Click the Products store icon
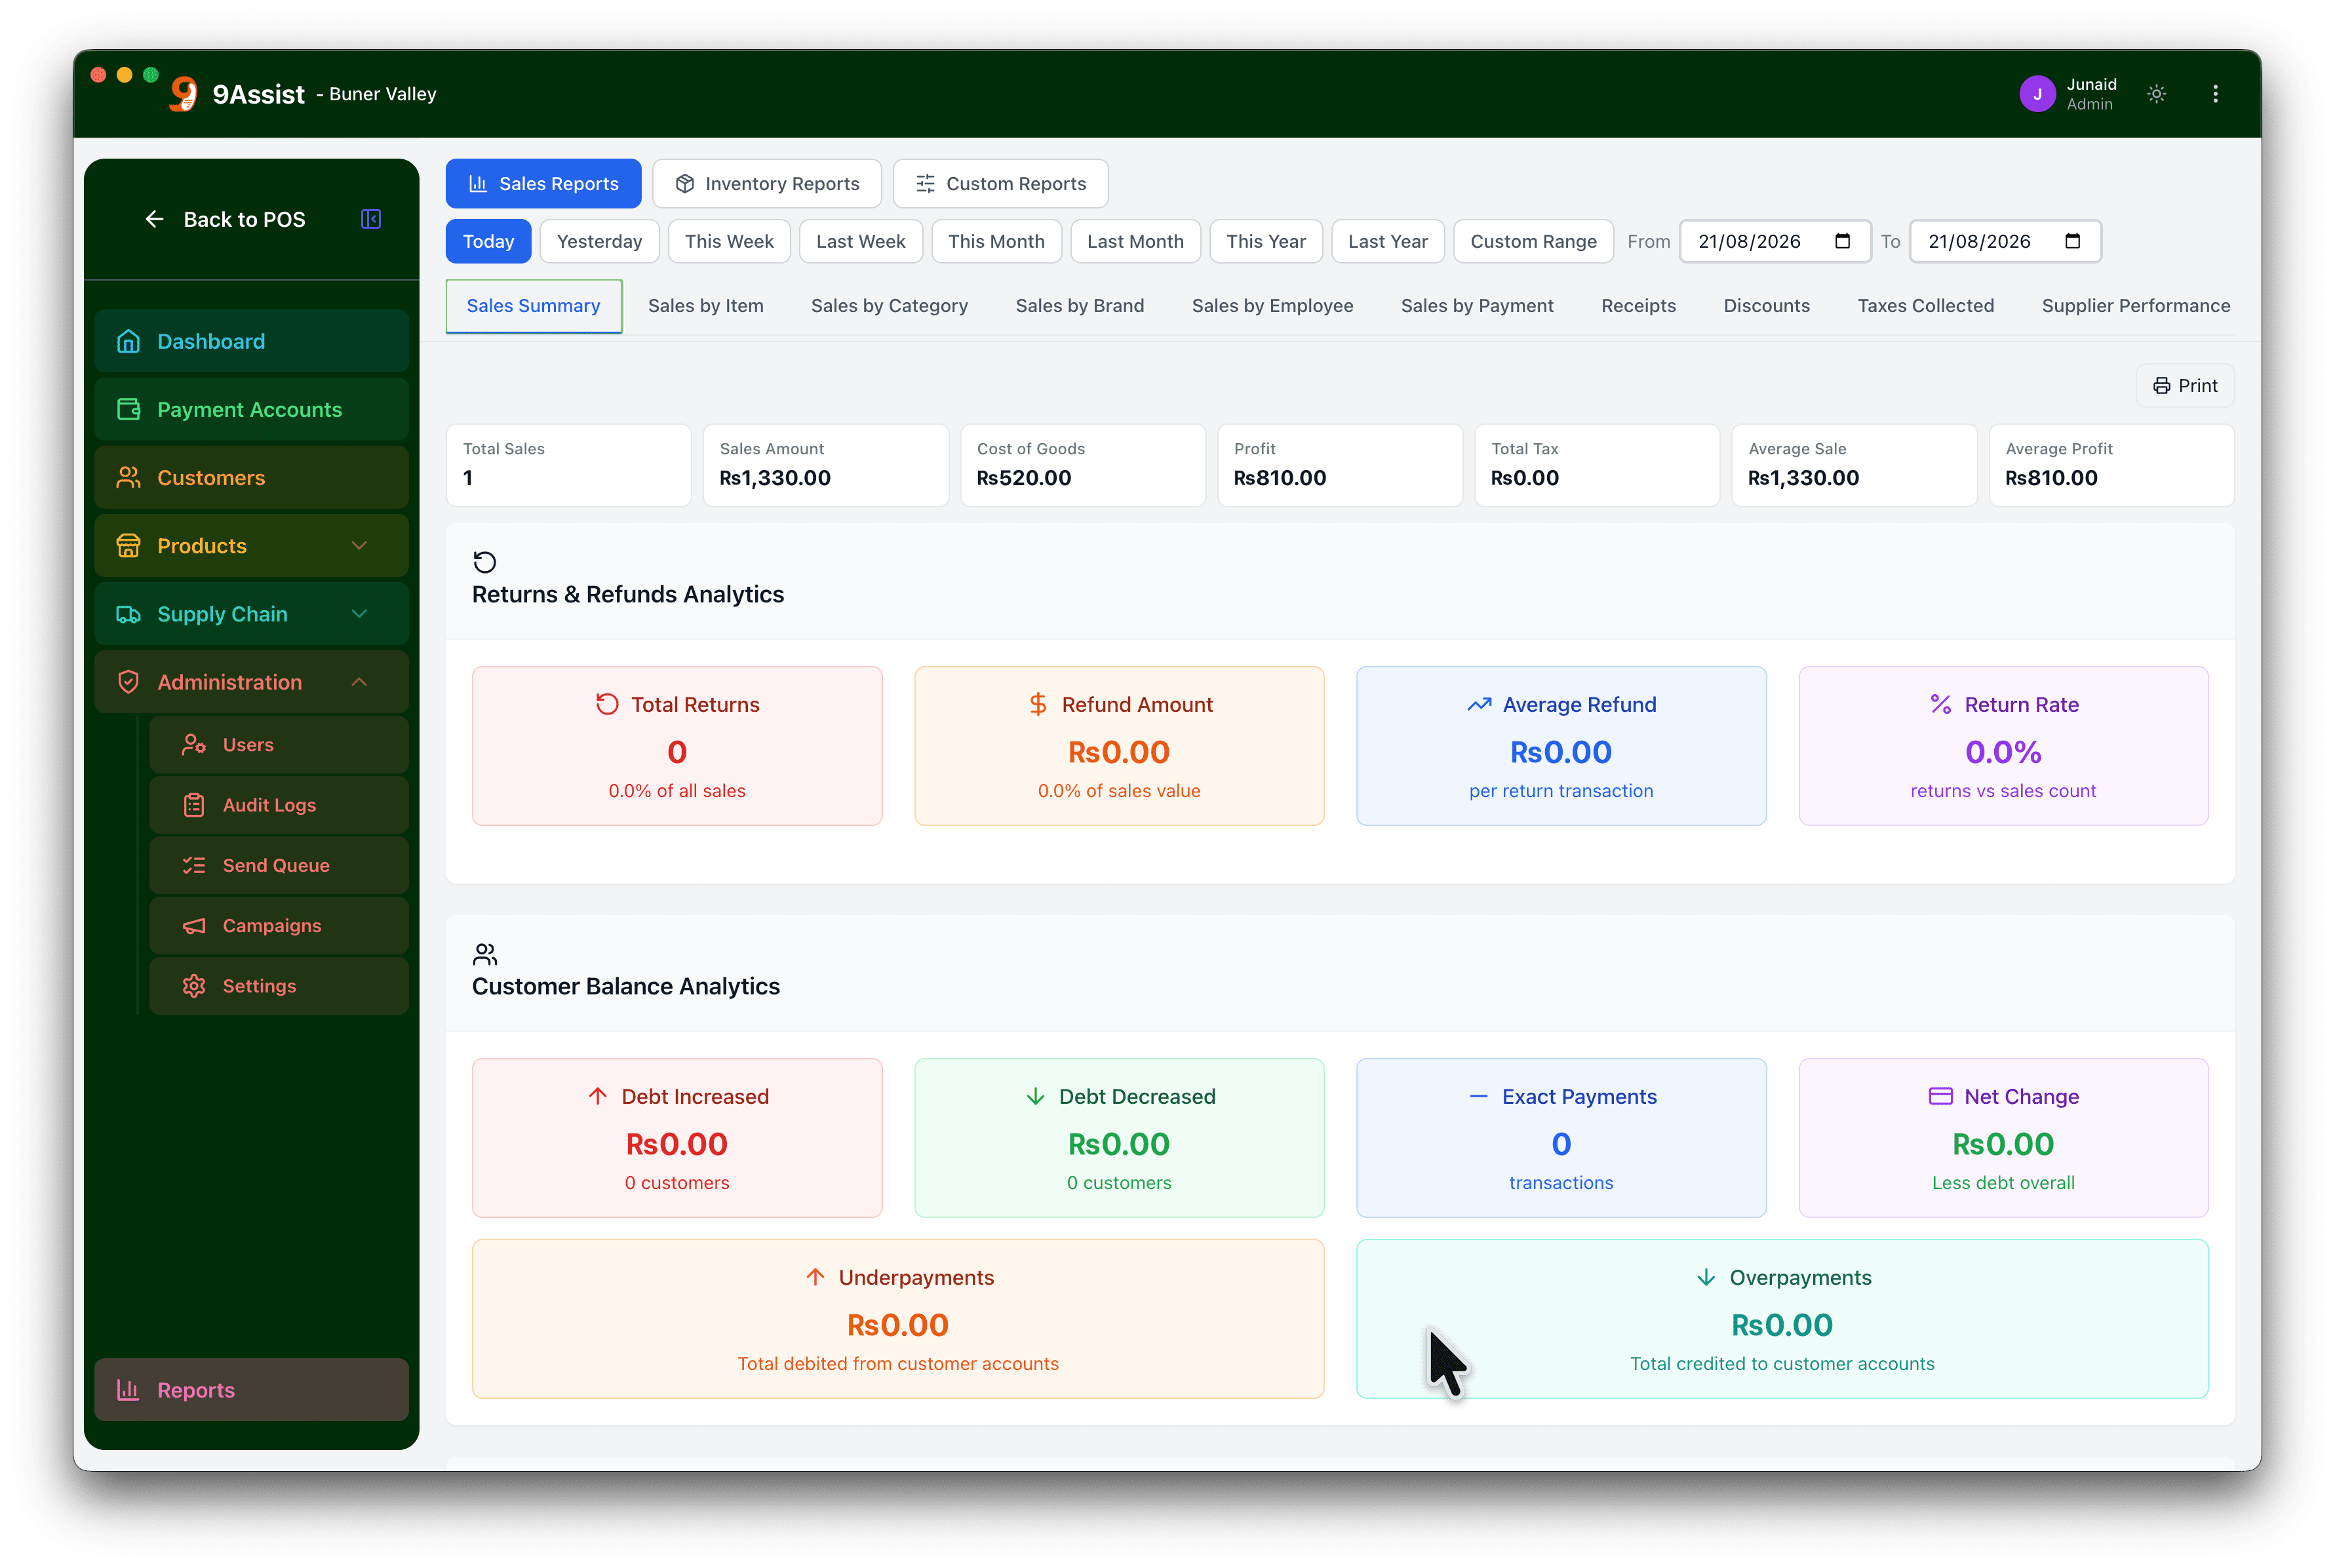The width and height of the screenshot is (2335, 1568). pyautogui.click(x=128, y=546)
